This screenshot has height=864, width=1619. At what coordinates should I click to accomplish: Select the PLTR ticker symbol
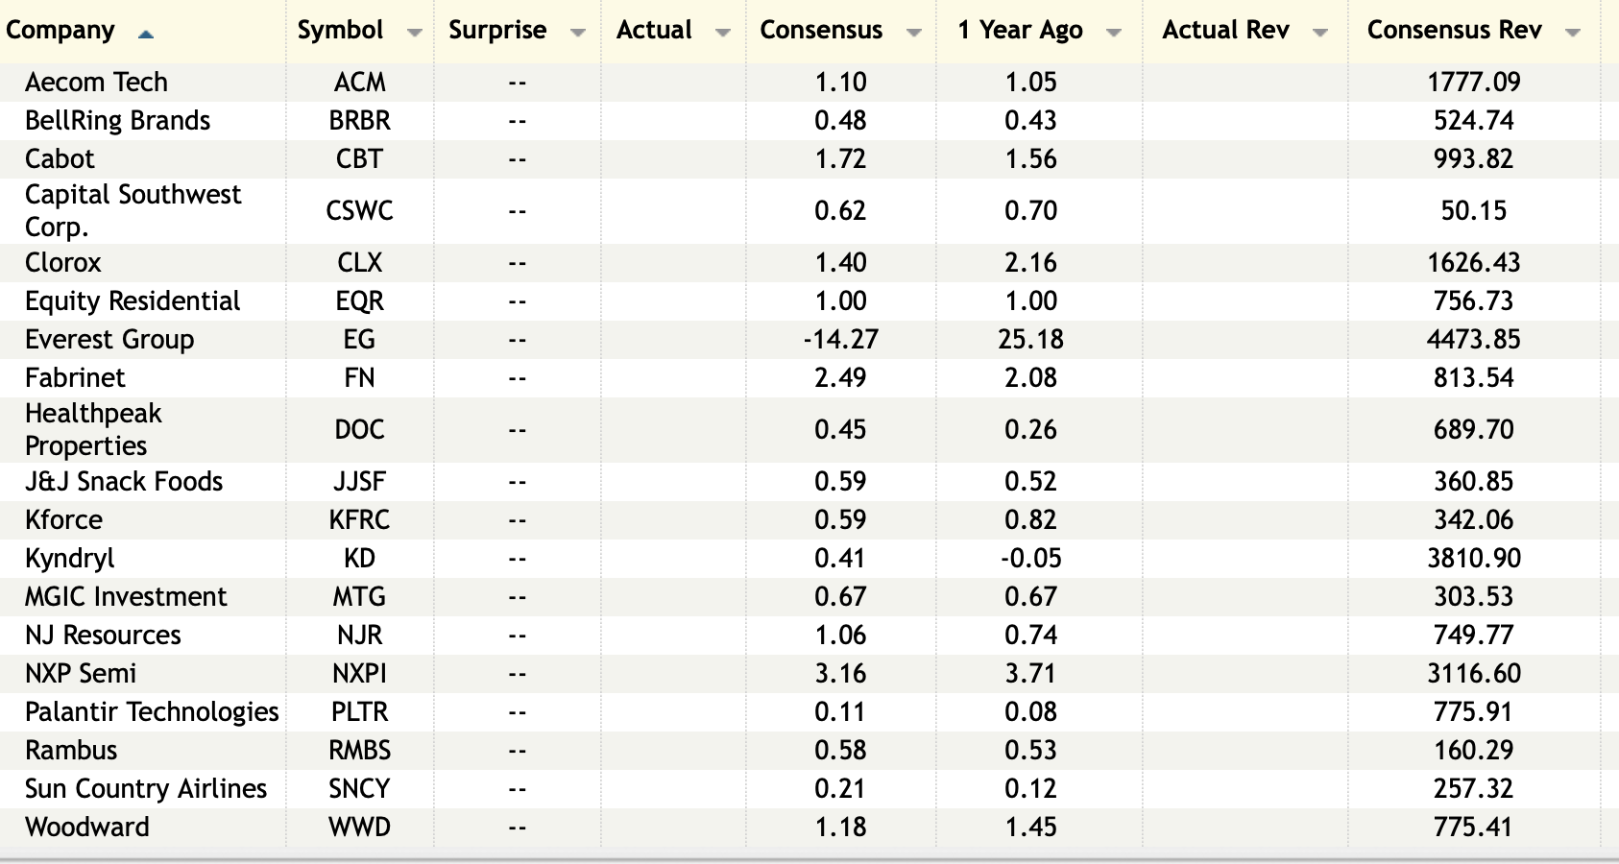359,711
